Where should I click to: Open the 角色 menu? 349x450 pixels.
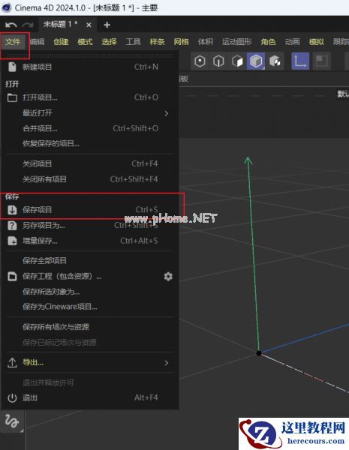(268, 42)
